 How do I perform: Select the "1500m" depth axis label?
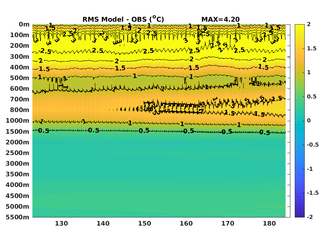18,132
